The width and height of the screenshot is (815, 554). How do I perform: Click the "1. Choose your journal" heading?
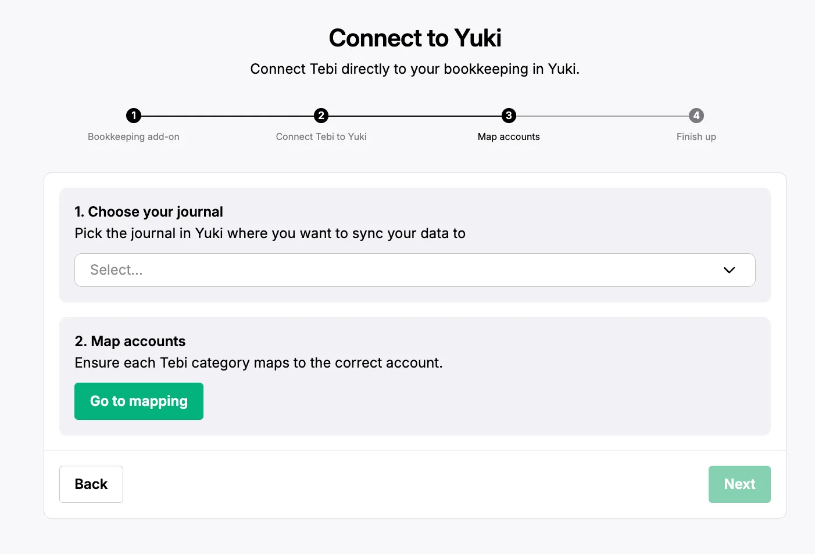[149, 212]
